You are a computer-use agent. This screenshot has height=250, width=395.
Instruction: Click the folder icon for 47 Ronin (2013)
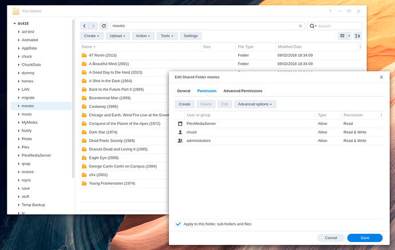point(84,55)
